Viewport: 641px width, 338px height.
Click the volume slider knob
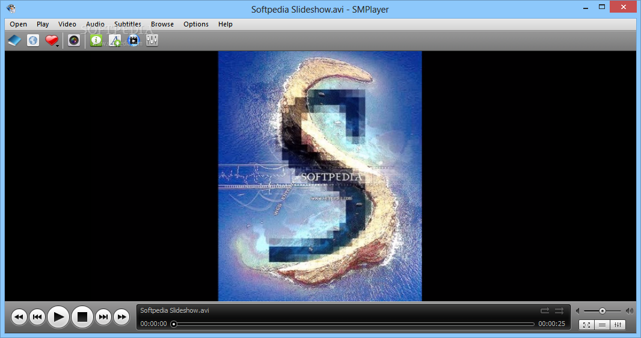(x=602, y=311)
